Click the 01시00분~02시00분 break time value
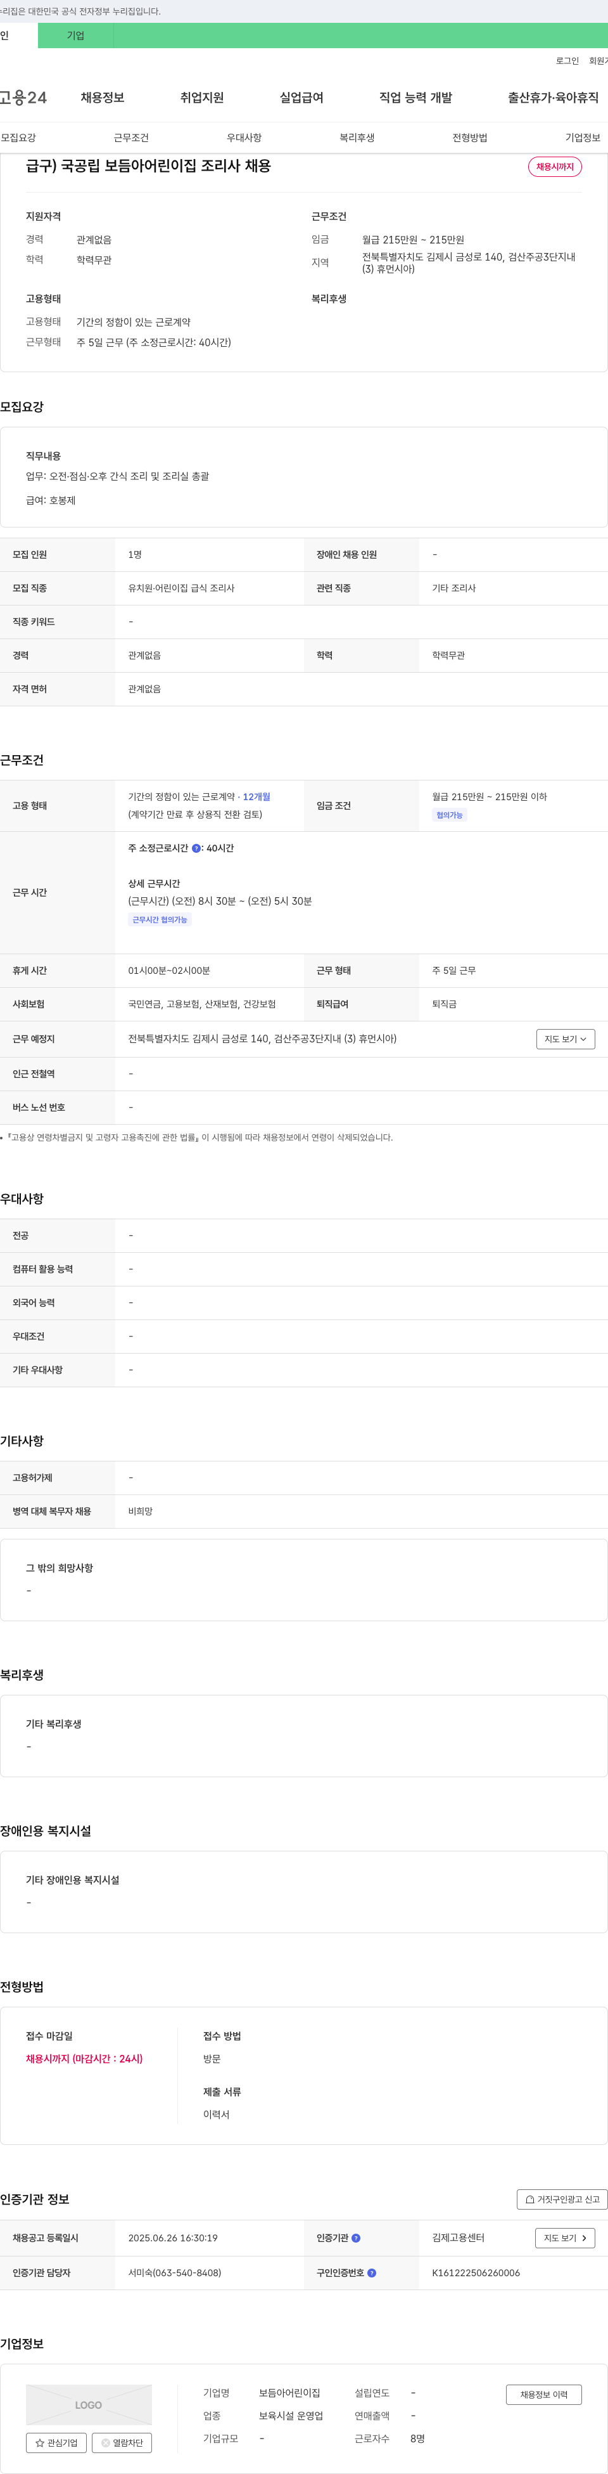Viewport: 608px width, 2474px height. 168,970
